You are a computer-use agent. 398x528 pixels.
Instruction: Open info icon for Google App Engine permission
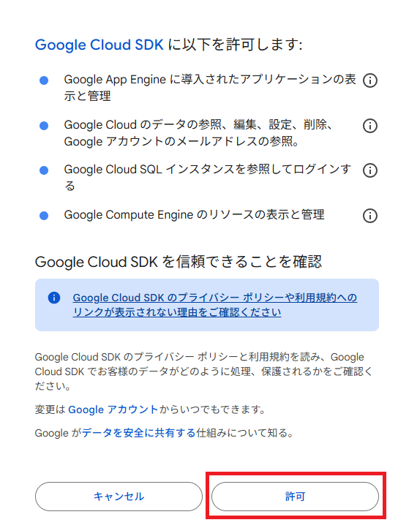tap(369, 80)
